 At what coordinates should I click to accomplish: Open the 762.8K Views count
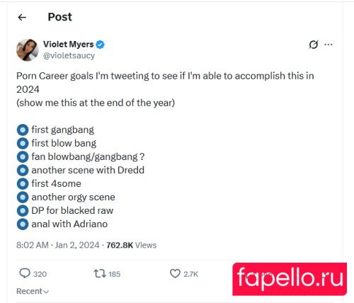click(132, 245)
